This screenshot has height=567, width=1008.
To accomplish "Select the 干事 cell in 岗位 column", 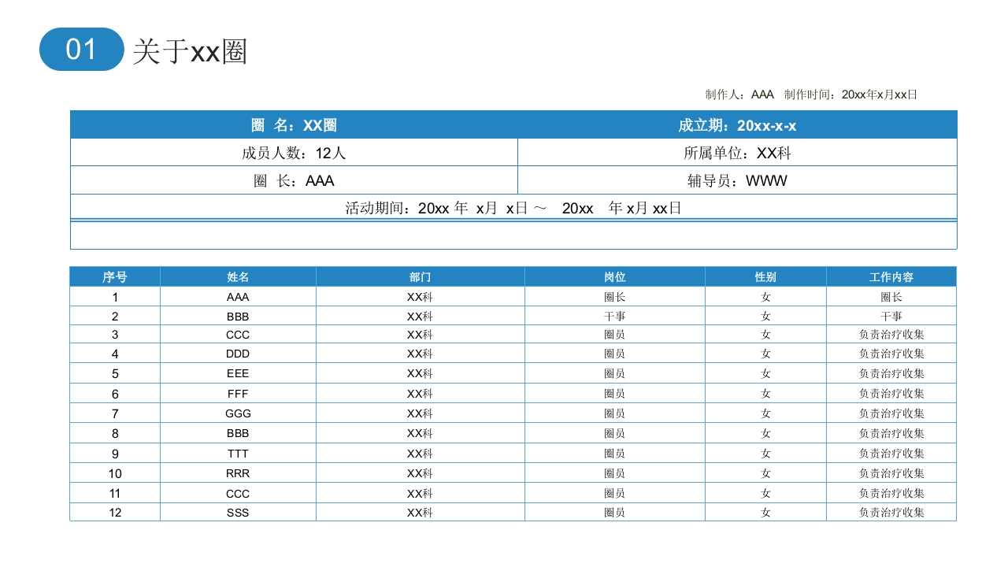I will (614, 316).
